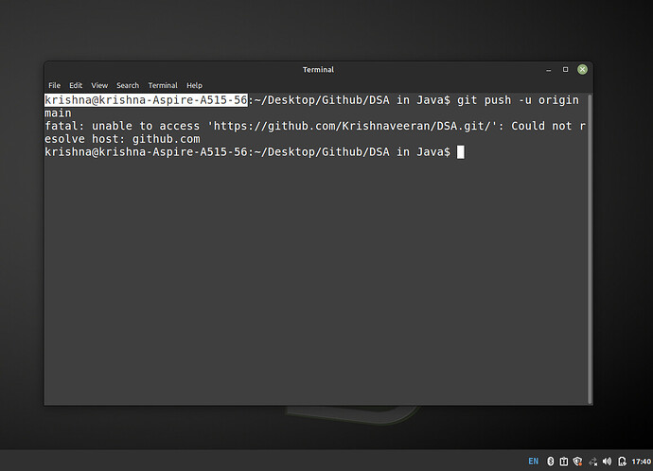This screenshot has width=653, height=471.
Task: Open the Bluetooth tray icon
Action: [551, 461]
